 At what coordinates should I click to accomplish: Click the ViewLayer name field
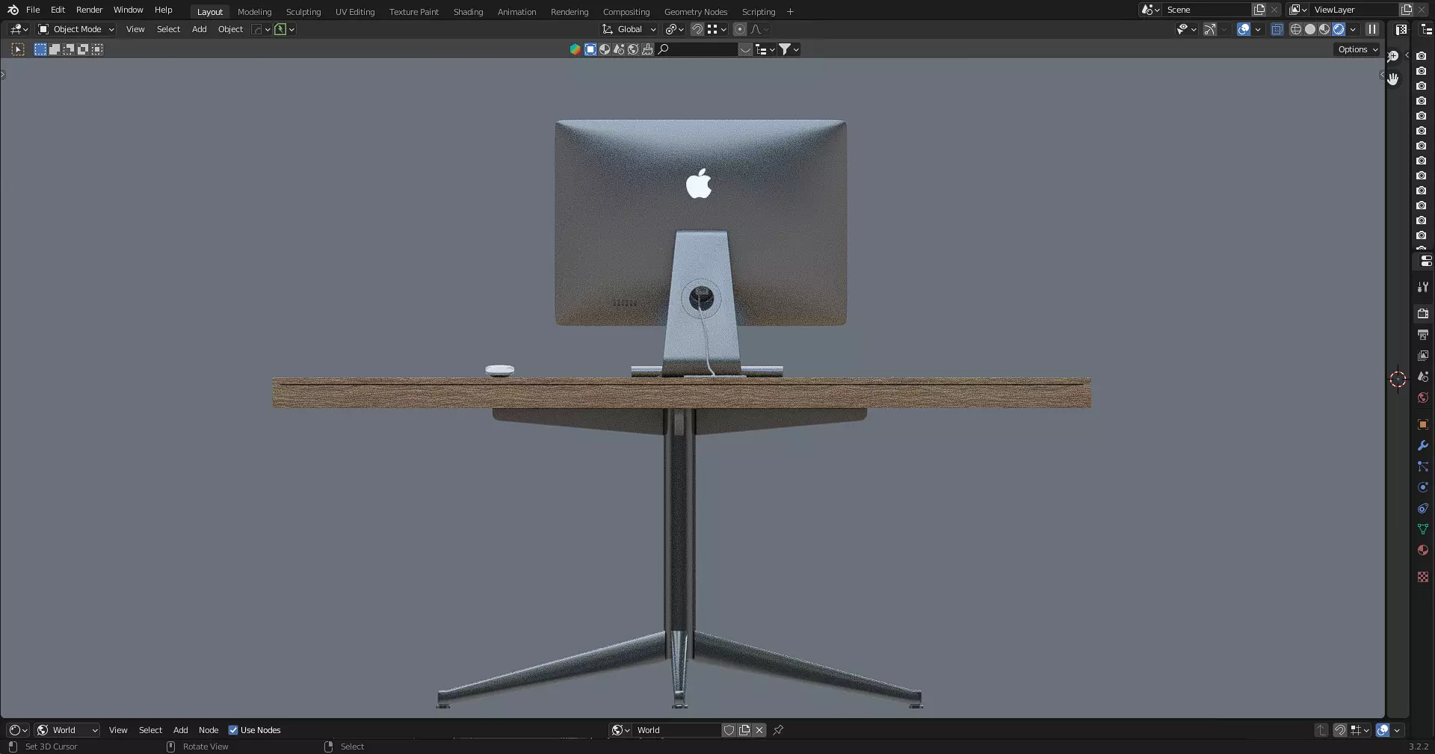[x=1354, y=10]
